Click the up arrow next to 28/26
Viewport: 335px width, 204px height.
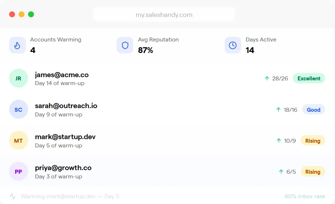click(x=267, y=78)
